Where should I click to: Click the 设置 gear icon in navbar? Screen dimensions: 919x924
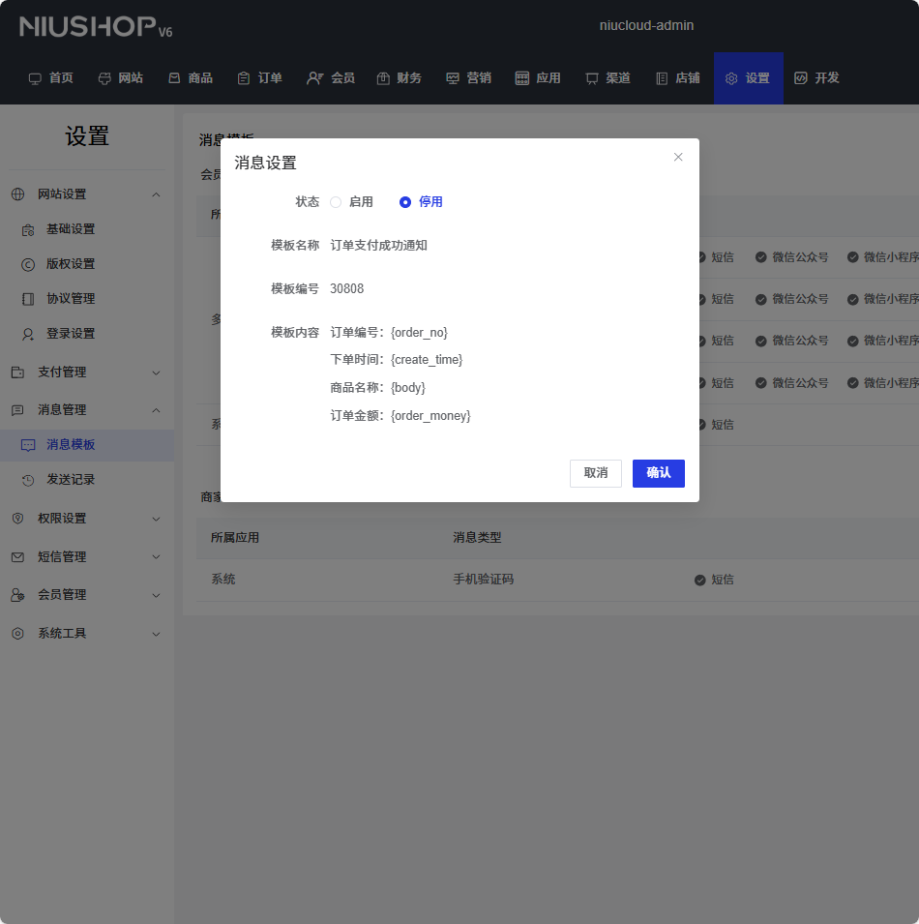tap(731, 78)
